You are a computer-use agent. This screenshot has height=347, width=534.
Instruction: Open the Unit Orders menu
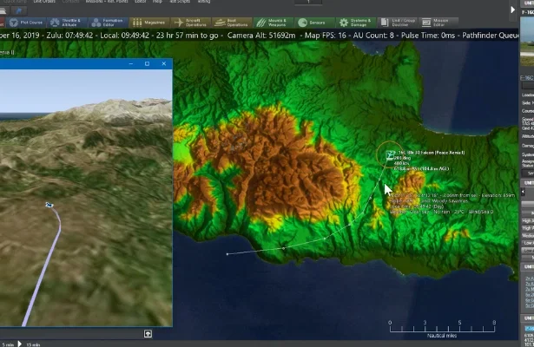point(44,2)
